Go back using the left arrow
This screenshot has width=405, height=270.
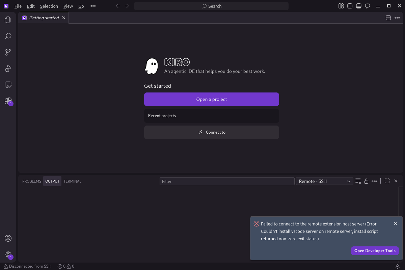(x=118, y=6)
